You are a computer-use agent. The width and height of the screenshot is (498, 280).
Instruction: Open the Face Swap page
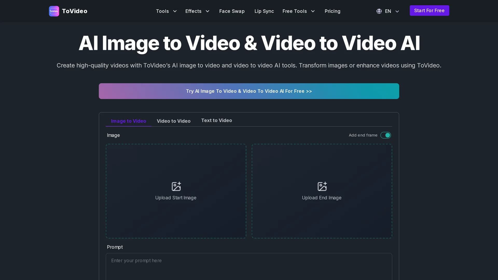232,11
